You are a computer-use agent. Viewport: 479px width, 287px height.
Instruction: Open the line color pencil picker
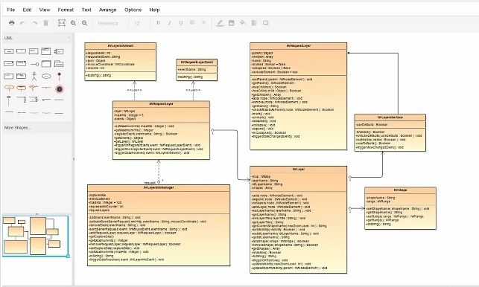(220, 23)
